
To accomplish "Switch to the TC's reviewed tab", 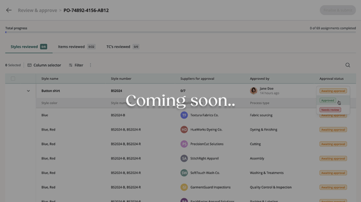I will pos(123,47).
